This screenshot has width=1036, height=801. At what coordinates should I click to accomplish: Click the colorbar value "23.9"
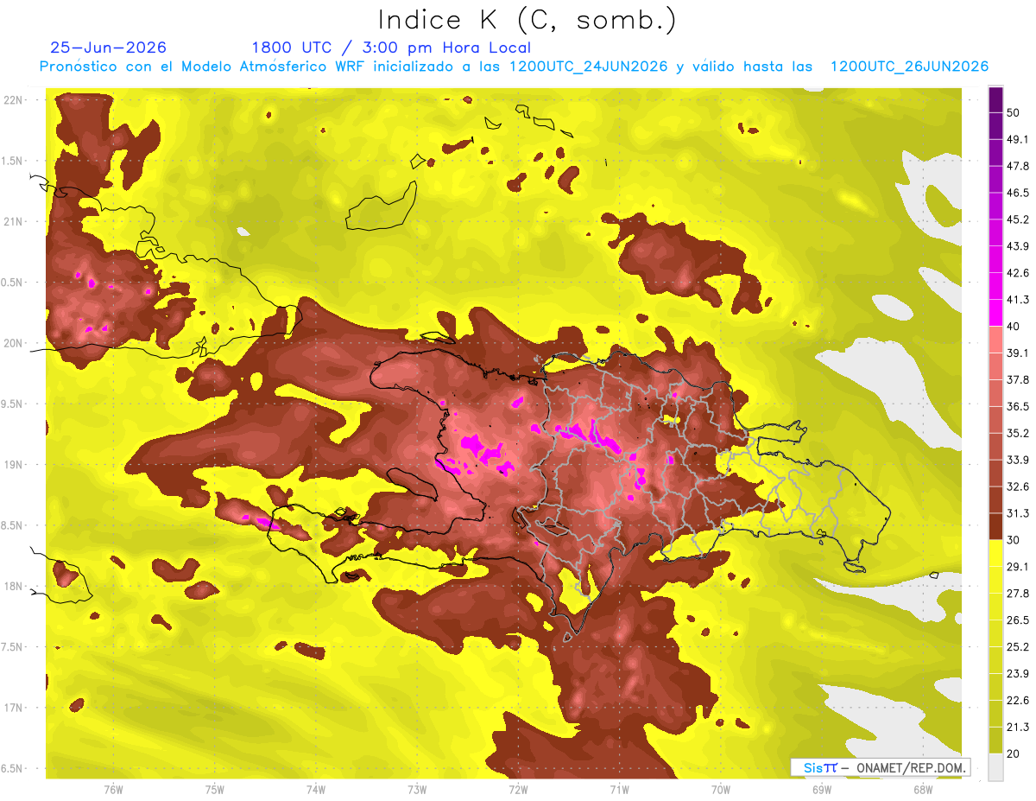(x=1018, y=674)
